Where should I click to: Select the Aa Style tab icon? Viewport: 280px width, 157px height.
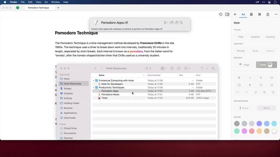point(243,14)
